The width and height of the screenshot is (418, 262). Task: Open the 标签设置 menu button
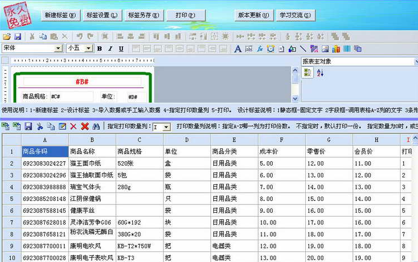point(102,15)
